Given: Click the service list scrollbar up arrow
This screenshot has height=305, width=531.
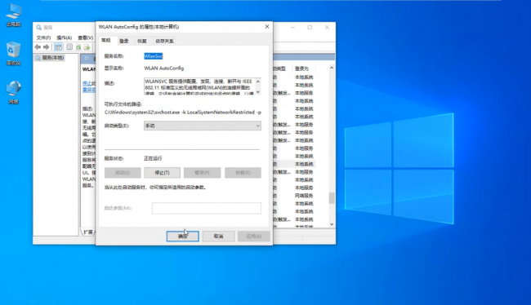Looking at the screenshot, I should 332,68.
